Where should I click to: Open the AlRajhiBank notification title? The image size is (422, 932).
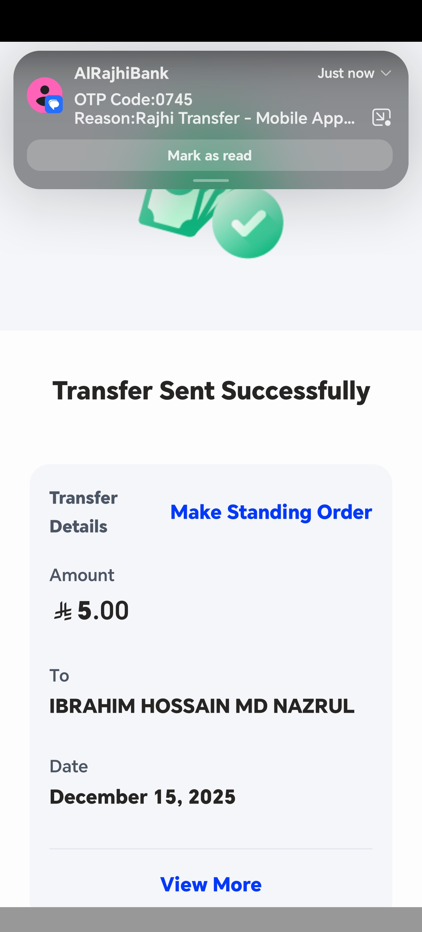(121, 74)
